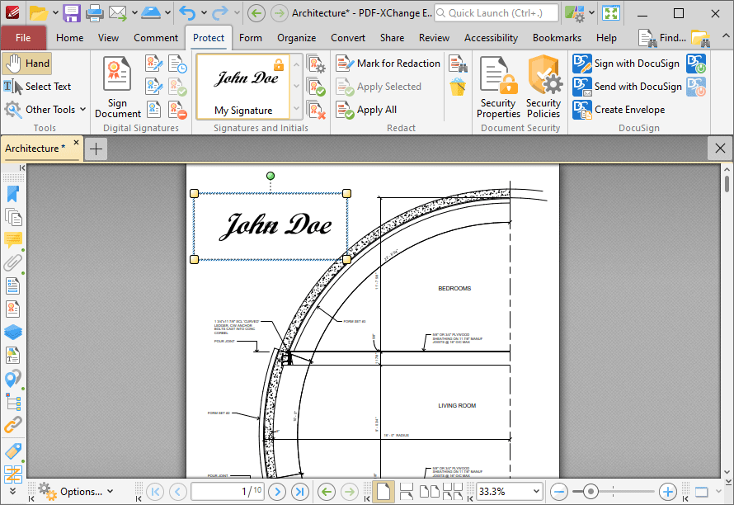Image resolution: width=734 pixels, height=505 pixels.
Task: Switch to the Organize ribbon tab
Action: (296, 37)
